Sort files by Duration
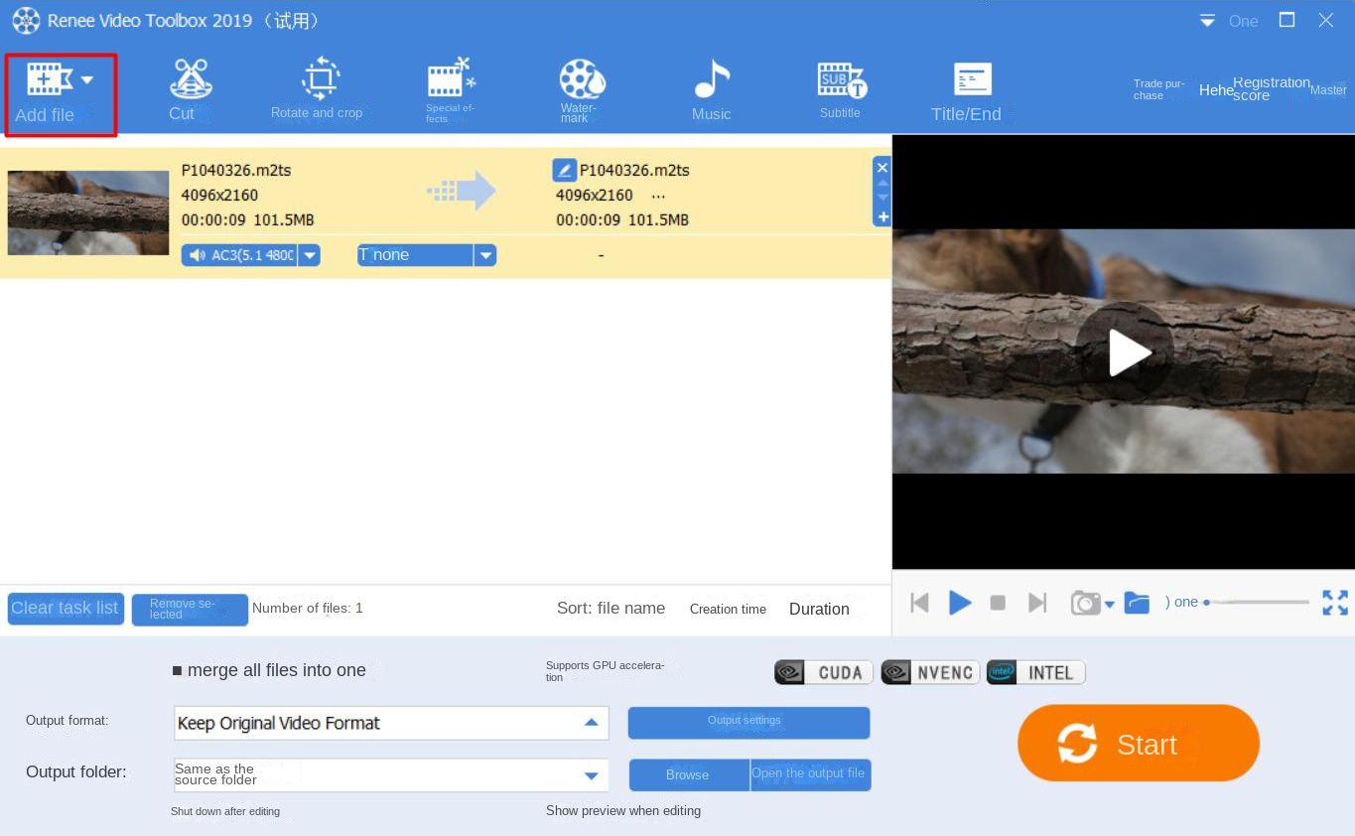 click(818, 609)
